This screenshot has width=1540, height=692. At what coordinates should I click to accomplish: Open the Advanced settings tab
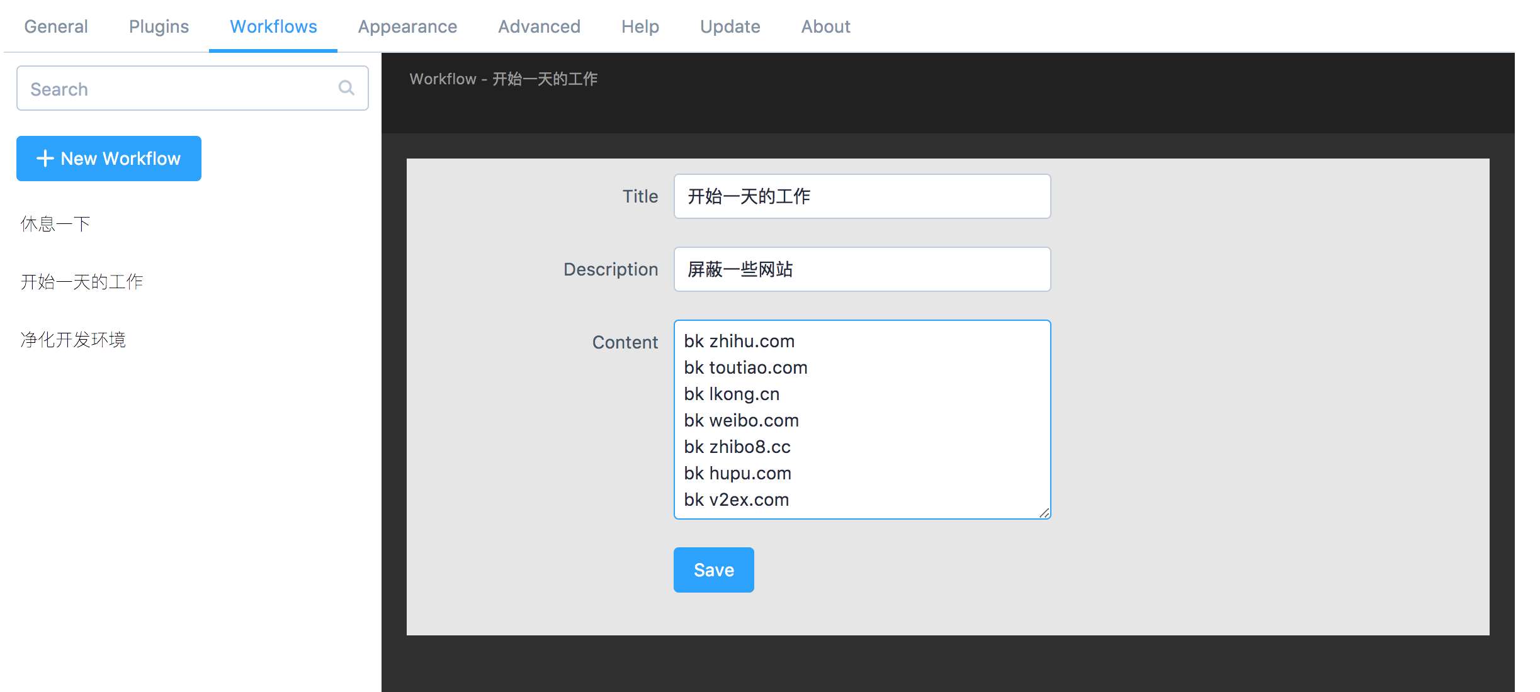(x=539, y=26)
